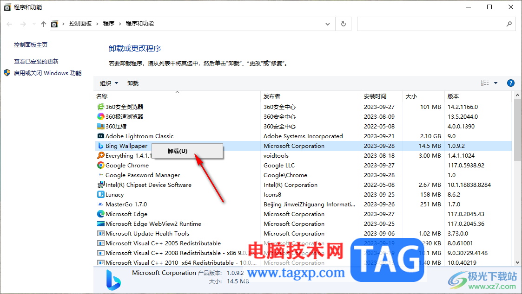Go up one level with up arrow
Viewport: 522px width, 294px height.
point(44,24)
